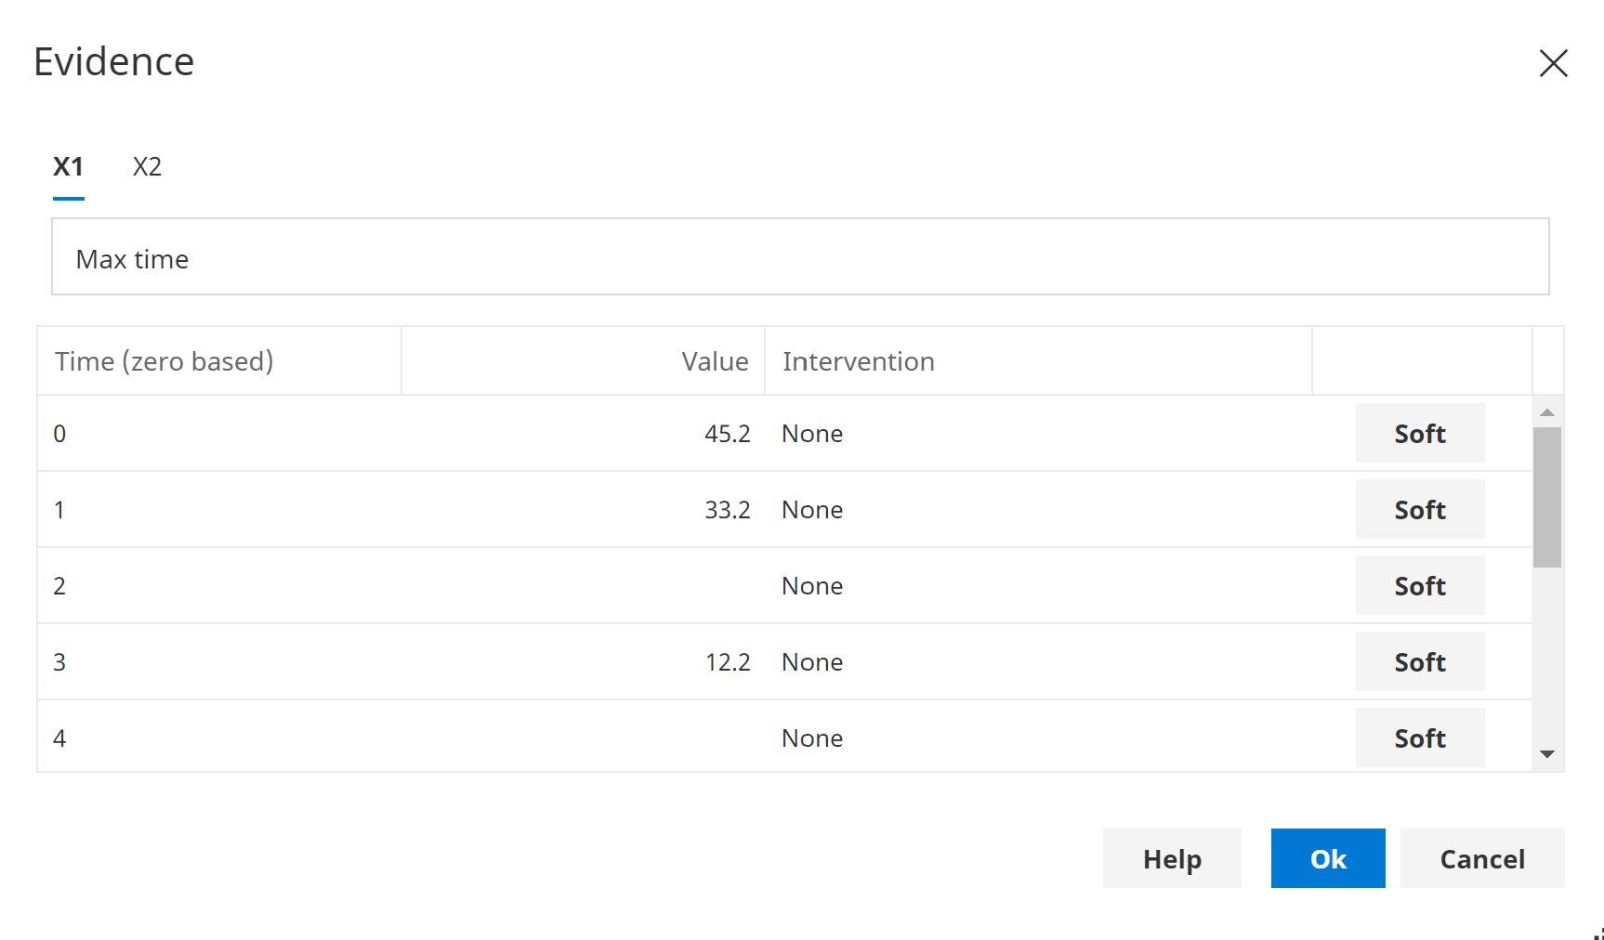
Task: Close the Evidence dialog with X icon
Action: [1553, 63]
